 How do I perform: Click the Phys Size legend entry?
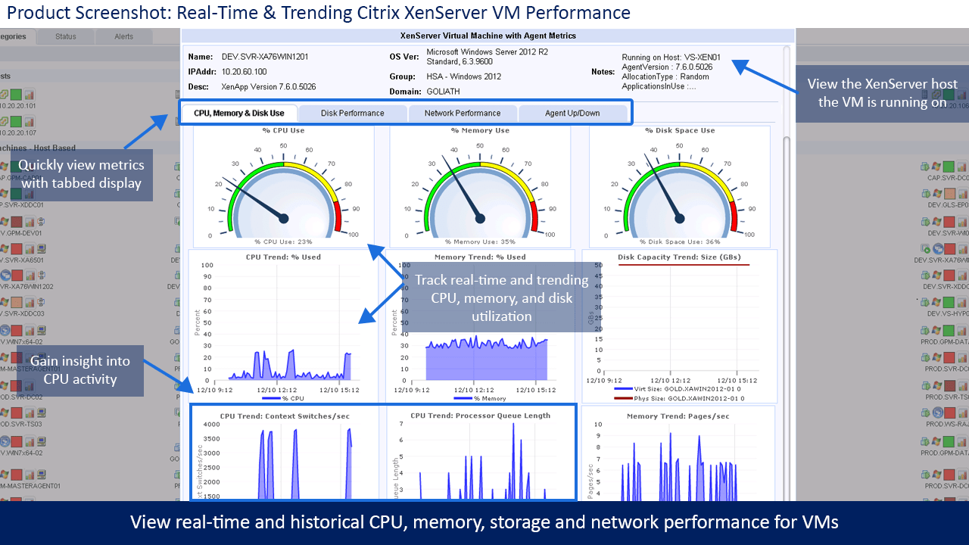click(679, 398)
